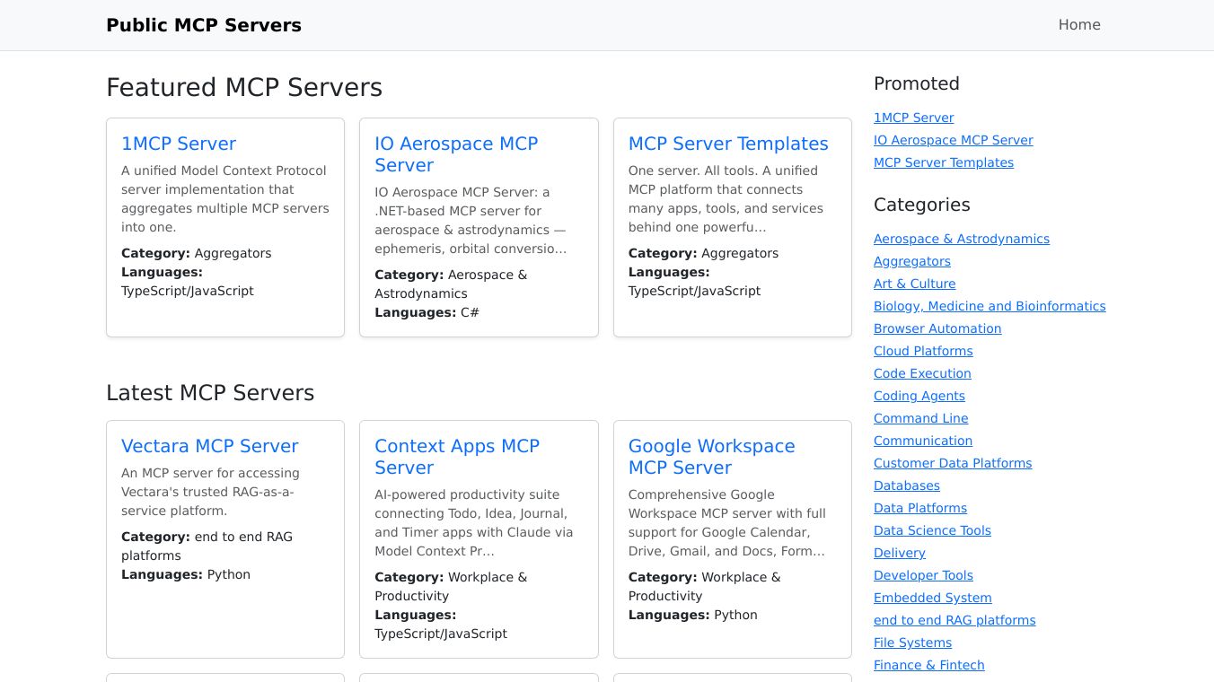Open the Databases category link
The height and width of the screenshot is (682, 1214).
point(906,485)
